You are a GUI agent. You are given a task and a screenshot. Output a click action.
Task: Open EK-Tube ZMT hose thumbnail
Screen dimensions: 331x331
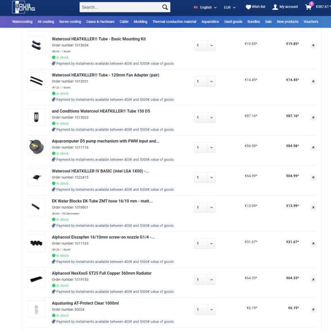click(x=36, y=207)
